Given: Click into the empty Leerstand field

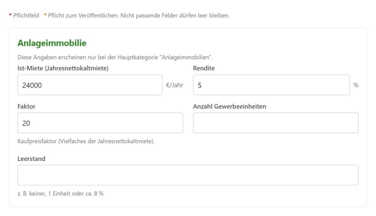Looking at the screenshot, I should (188, 175).
